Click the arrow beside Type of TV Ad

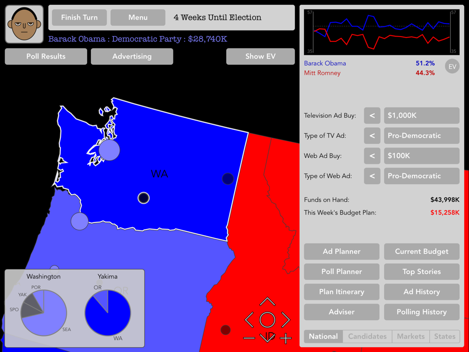(372, 136)
